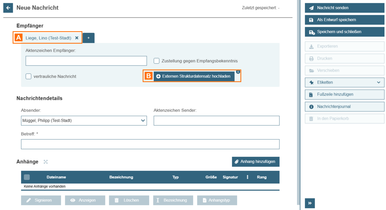This screenshot has width=386, height=210.
Task: Click into the Betreff input field
Action: (x=150, y=144)
